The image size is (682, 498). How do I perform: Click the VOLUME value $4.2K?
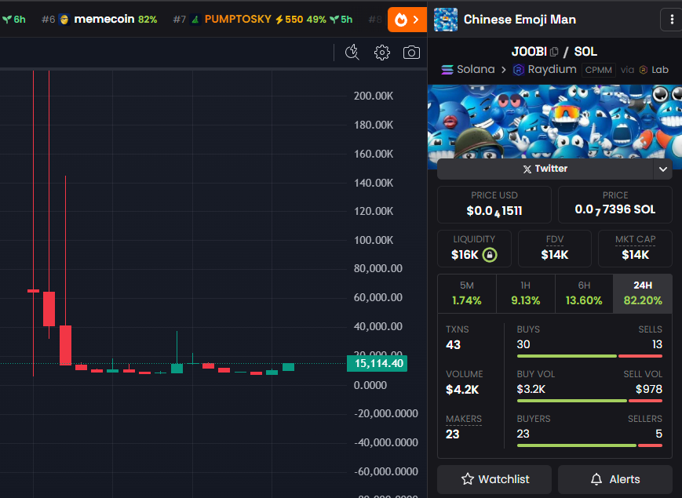click(462, 390)
